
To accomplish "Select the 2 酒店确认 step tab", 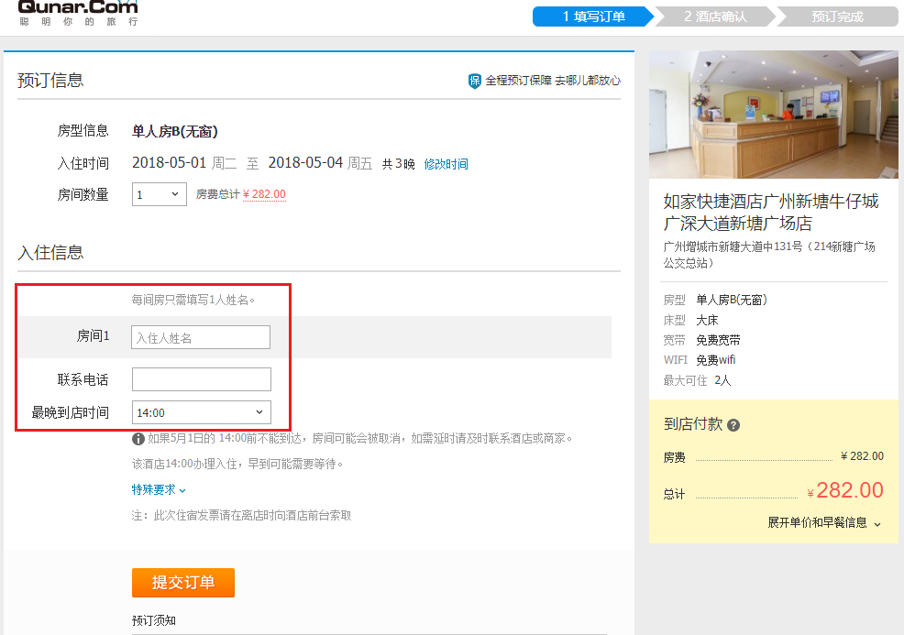I will 716,16.
